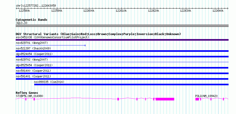Screen dimensions: 236x114
Task: Open the dgv8524n54 (Cooper2011) label
Action: tap(34, 54)
